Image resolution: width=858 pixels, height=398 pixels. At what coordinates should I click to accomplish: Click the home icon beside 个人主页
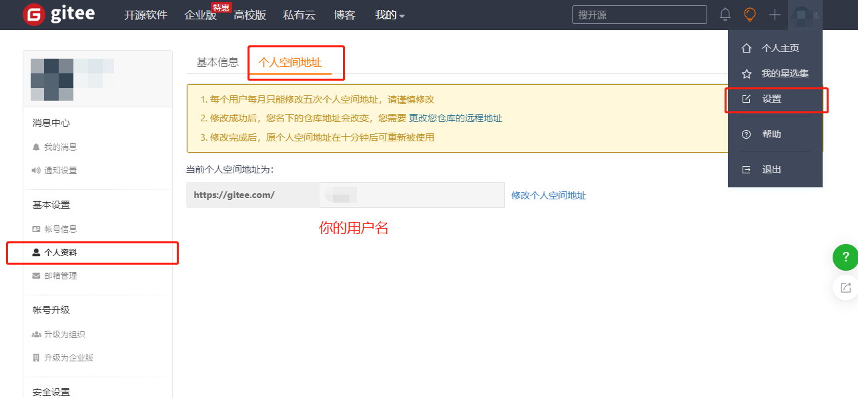747,48
